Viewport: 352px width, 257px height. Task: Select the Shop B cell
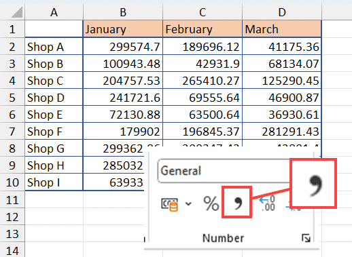54,64
